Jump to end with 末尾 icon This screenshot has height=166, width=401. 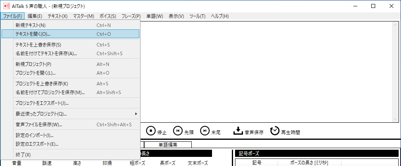coord(204,131)
